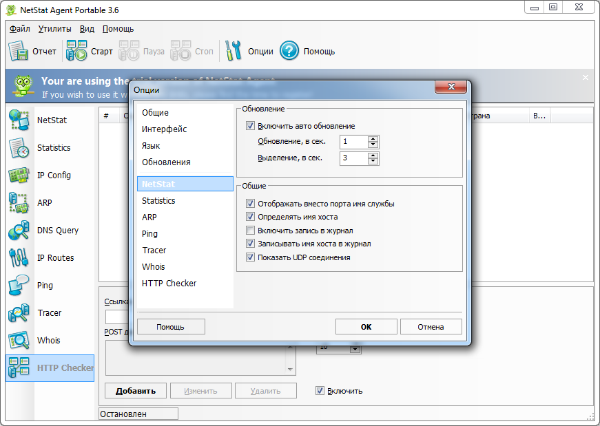This screenshot has width=600, height=426.
Task: Click the Остановлен status bar text
Action: [123, 414]
